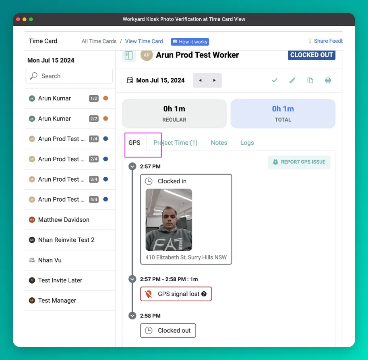Click clock icon in Clocked out card
This screenshot has width=368, height=360.
click(x=149, y=331)
